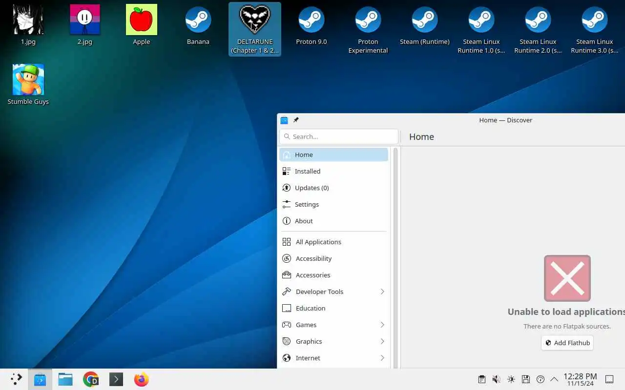Open Settings in Discover sidebar
The width and height of the screenshot is (625, 390).
coord(333,204)
